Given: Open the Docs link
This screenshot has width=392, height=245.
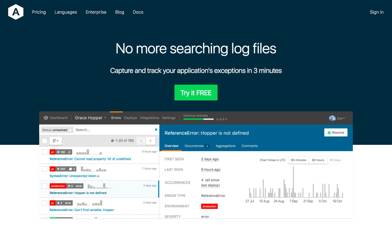Looking at the screenshot, I should point(138,12).
